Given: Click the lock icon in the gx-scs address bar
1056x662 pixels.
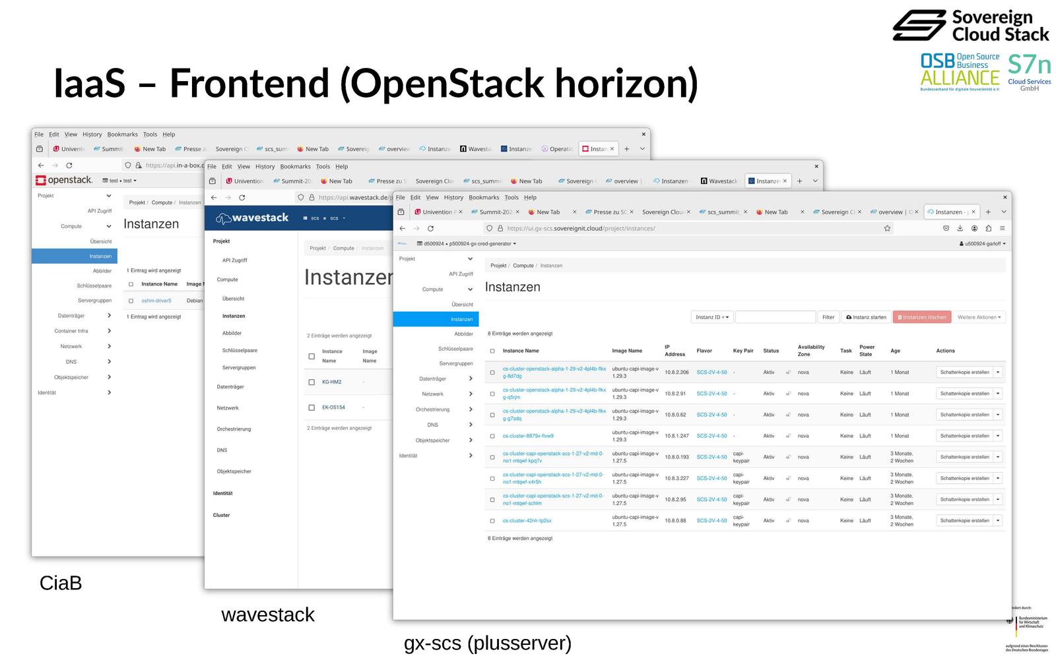Looking at the screenshot, I should point(500,228).
